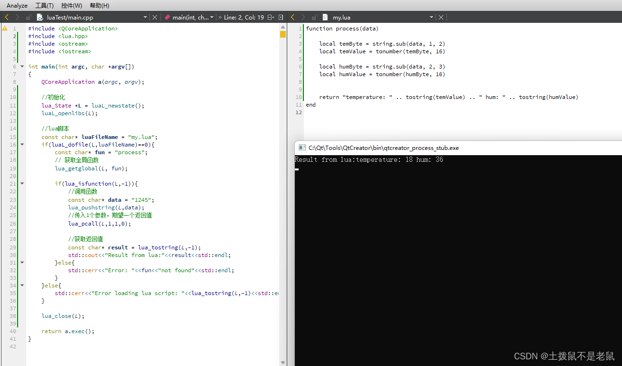Click the down arrow of main.cpp scrollbar

point(283,362)
